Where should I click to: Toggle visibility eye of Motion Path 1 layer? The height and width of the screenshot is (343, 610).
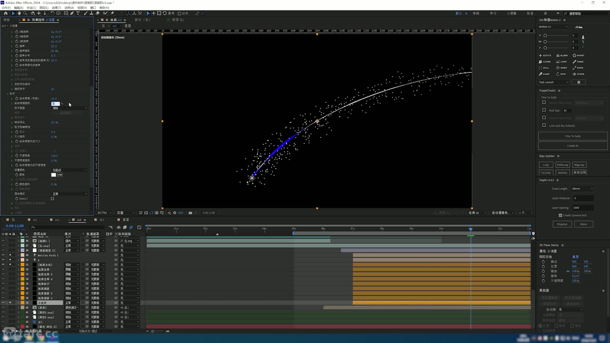point(3,255)
